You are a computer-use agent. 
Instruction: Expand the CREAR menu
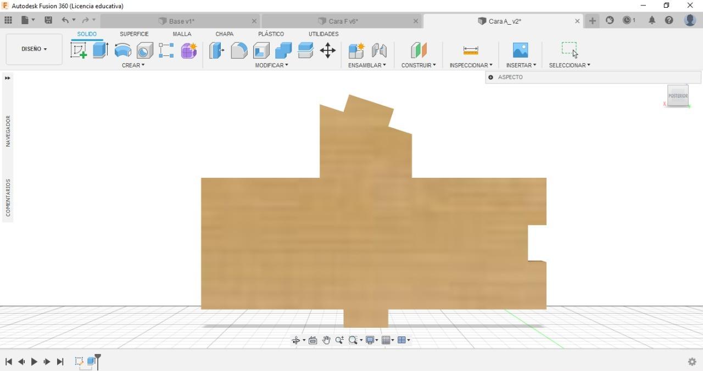(133, 65)
